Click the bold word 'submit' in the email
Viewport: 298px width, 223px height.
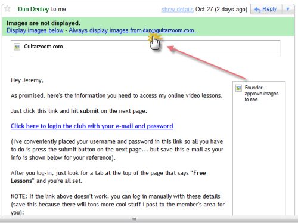coord(89,111)
